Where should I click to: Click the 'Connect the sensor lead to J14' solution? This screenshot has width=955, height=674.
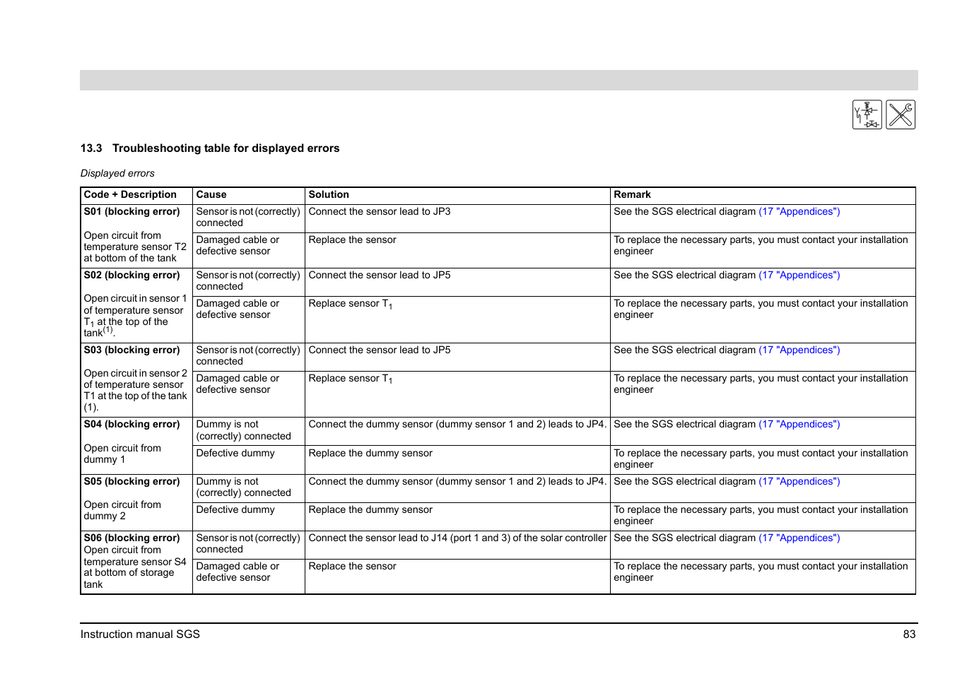coord(457,538)
